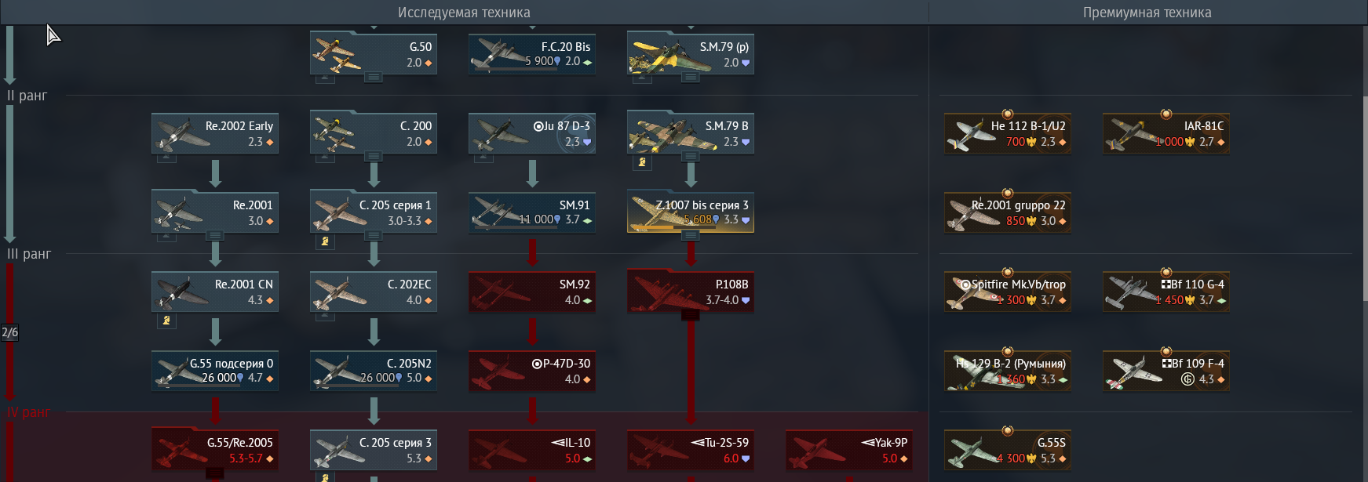Viewport: 1368px width, 482px height.
Task: Select the locked P.108B bomber card
Action: [x=691, y=292]
